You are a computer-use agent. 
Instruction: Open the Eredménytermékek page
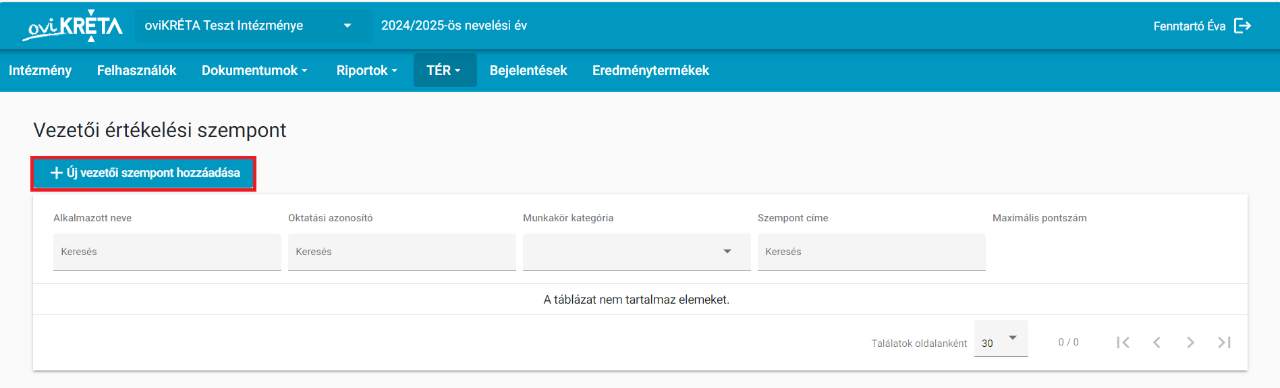point(650,70)
